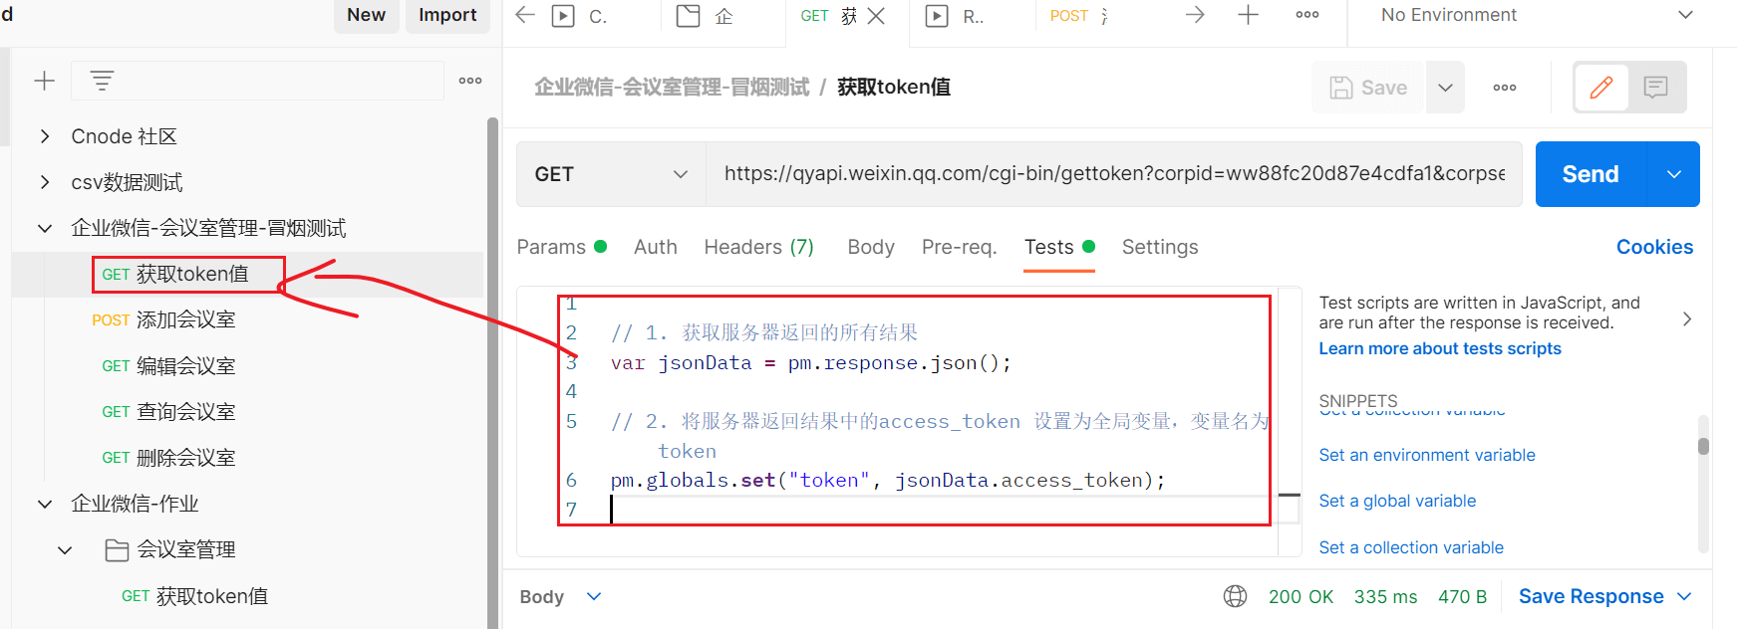Open the Auth tab
Viewport: 1737px width, 629px height.
click(656, 247)
